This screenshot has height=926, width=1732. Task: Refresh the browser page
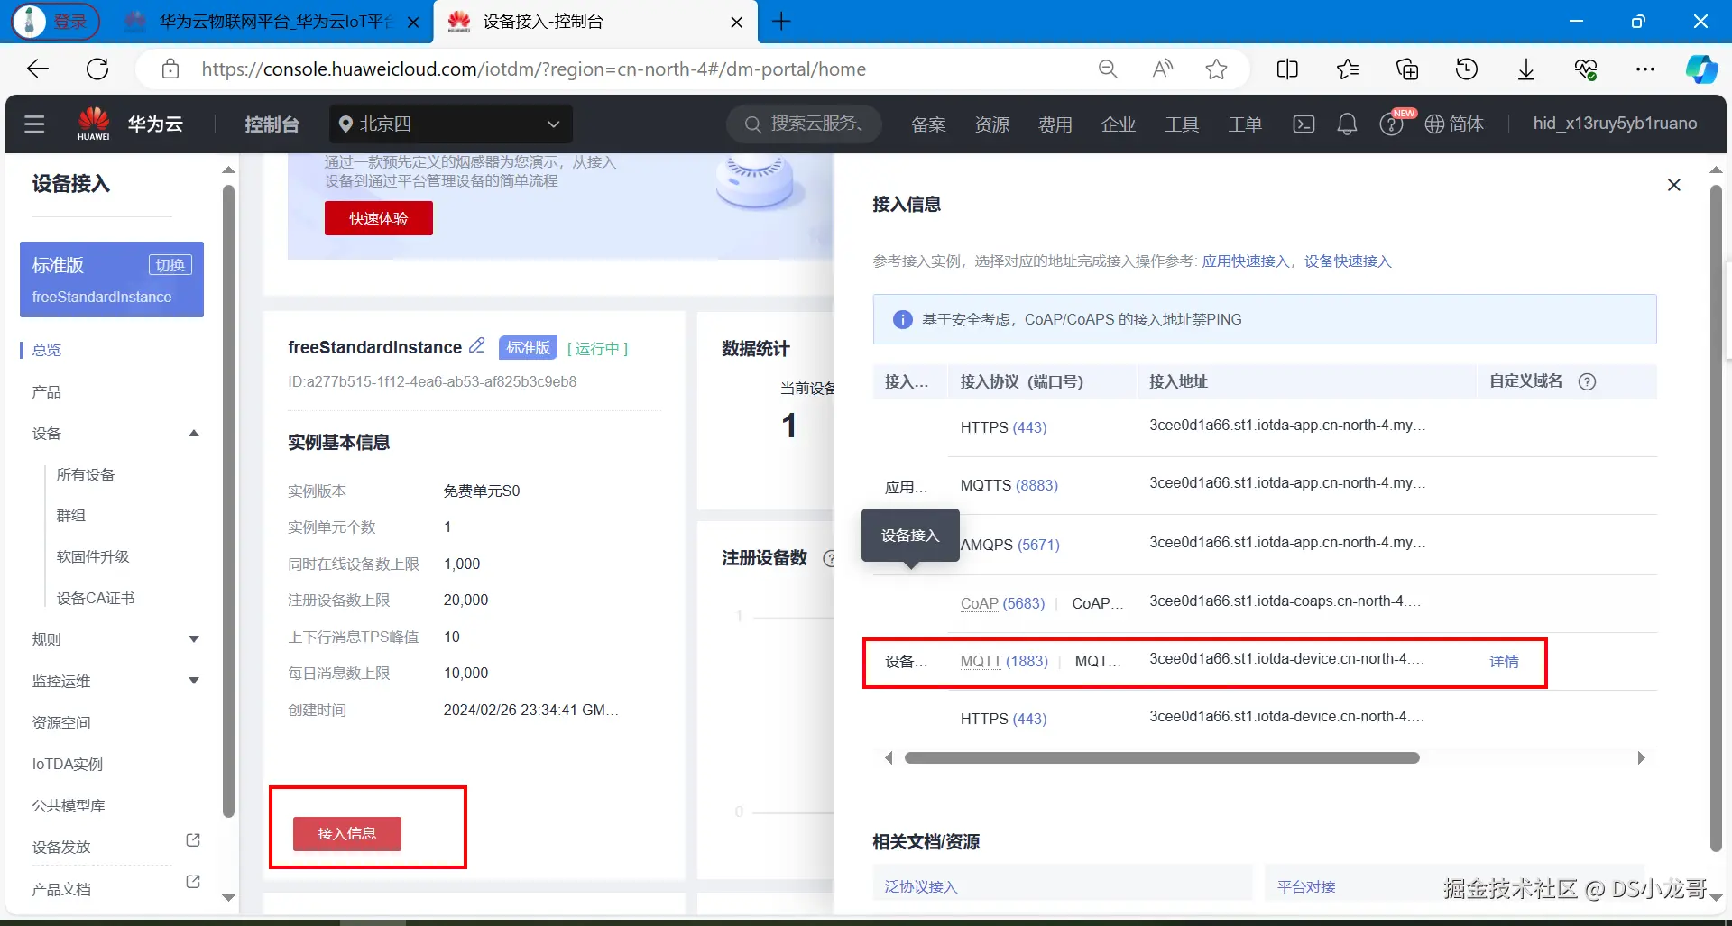97,69
